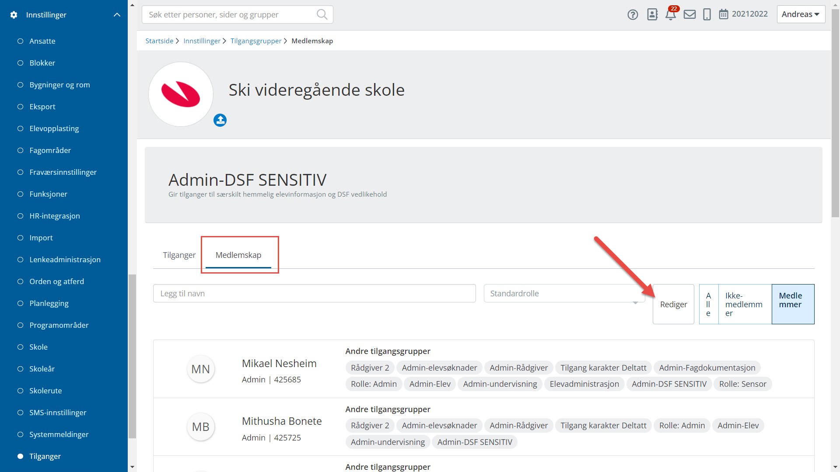Click MB avatar of Mithusha Bonete

tap(201, 427)
